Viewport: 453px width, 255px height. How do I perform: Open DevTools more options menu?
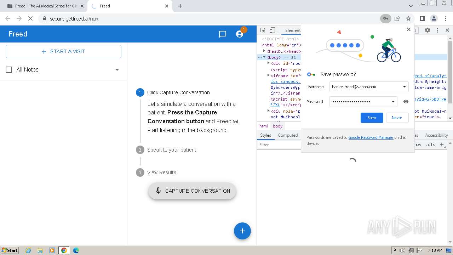(437, 30)
